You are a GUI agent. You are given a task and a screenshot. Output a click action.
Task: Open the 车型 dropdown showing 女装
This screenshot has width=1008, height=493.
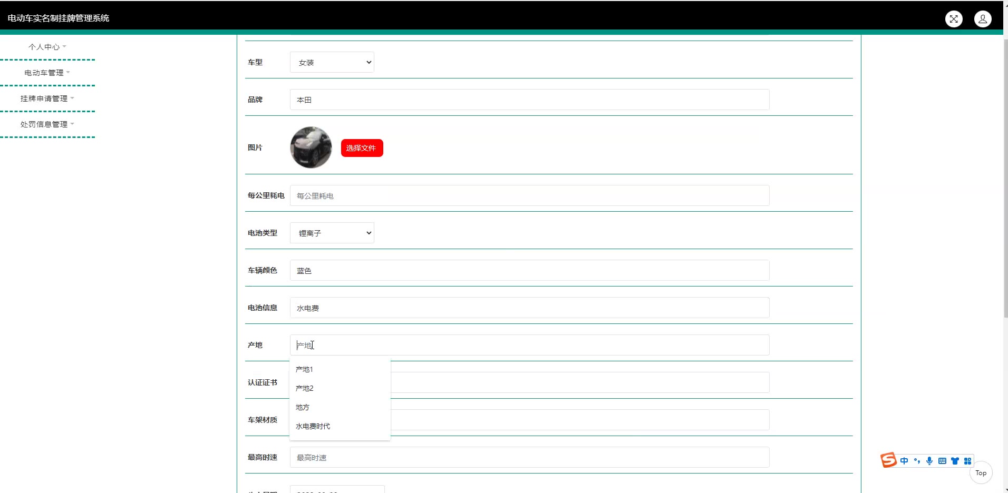[x=332, y=62]
